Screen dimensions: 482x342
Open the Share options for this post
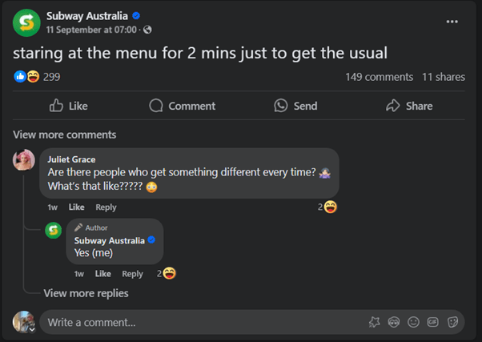[x=408, y=106]
